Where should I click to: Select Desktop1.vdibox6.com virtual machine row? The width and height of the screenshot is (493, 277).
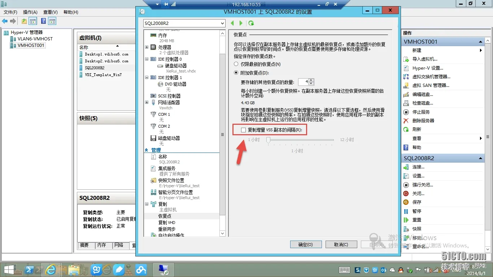(106, 54)
